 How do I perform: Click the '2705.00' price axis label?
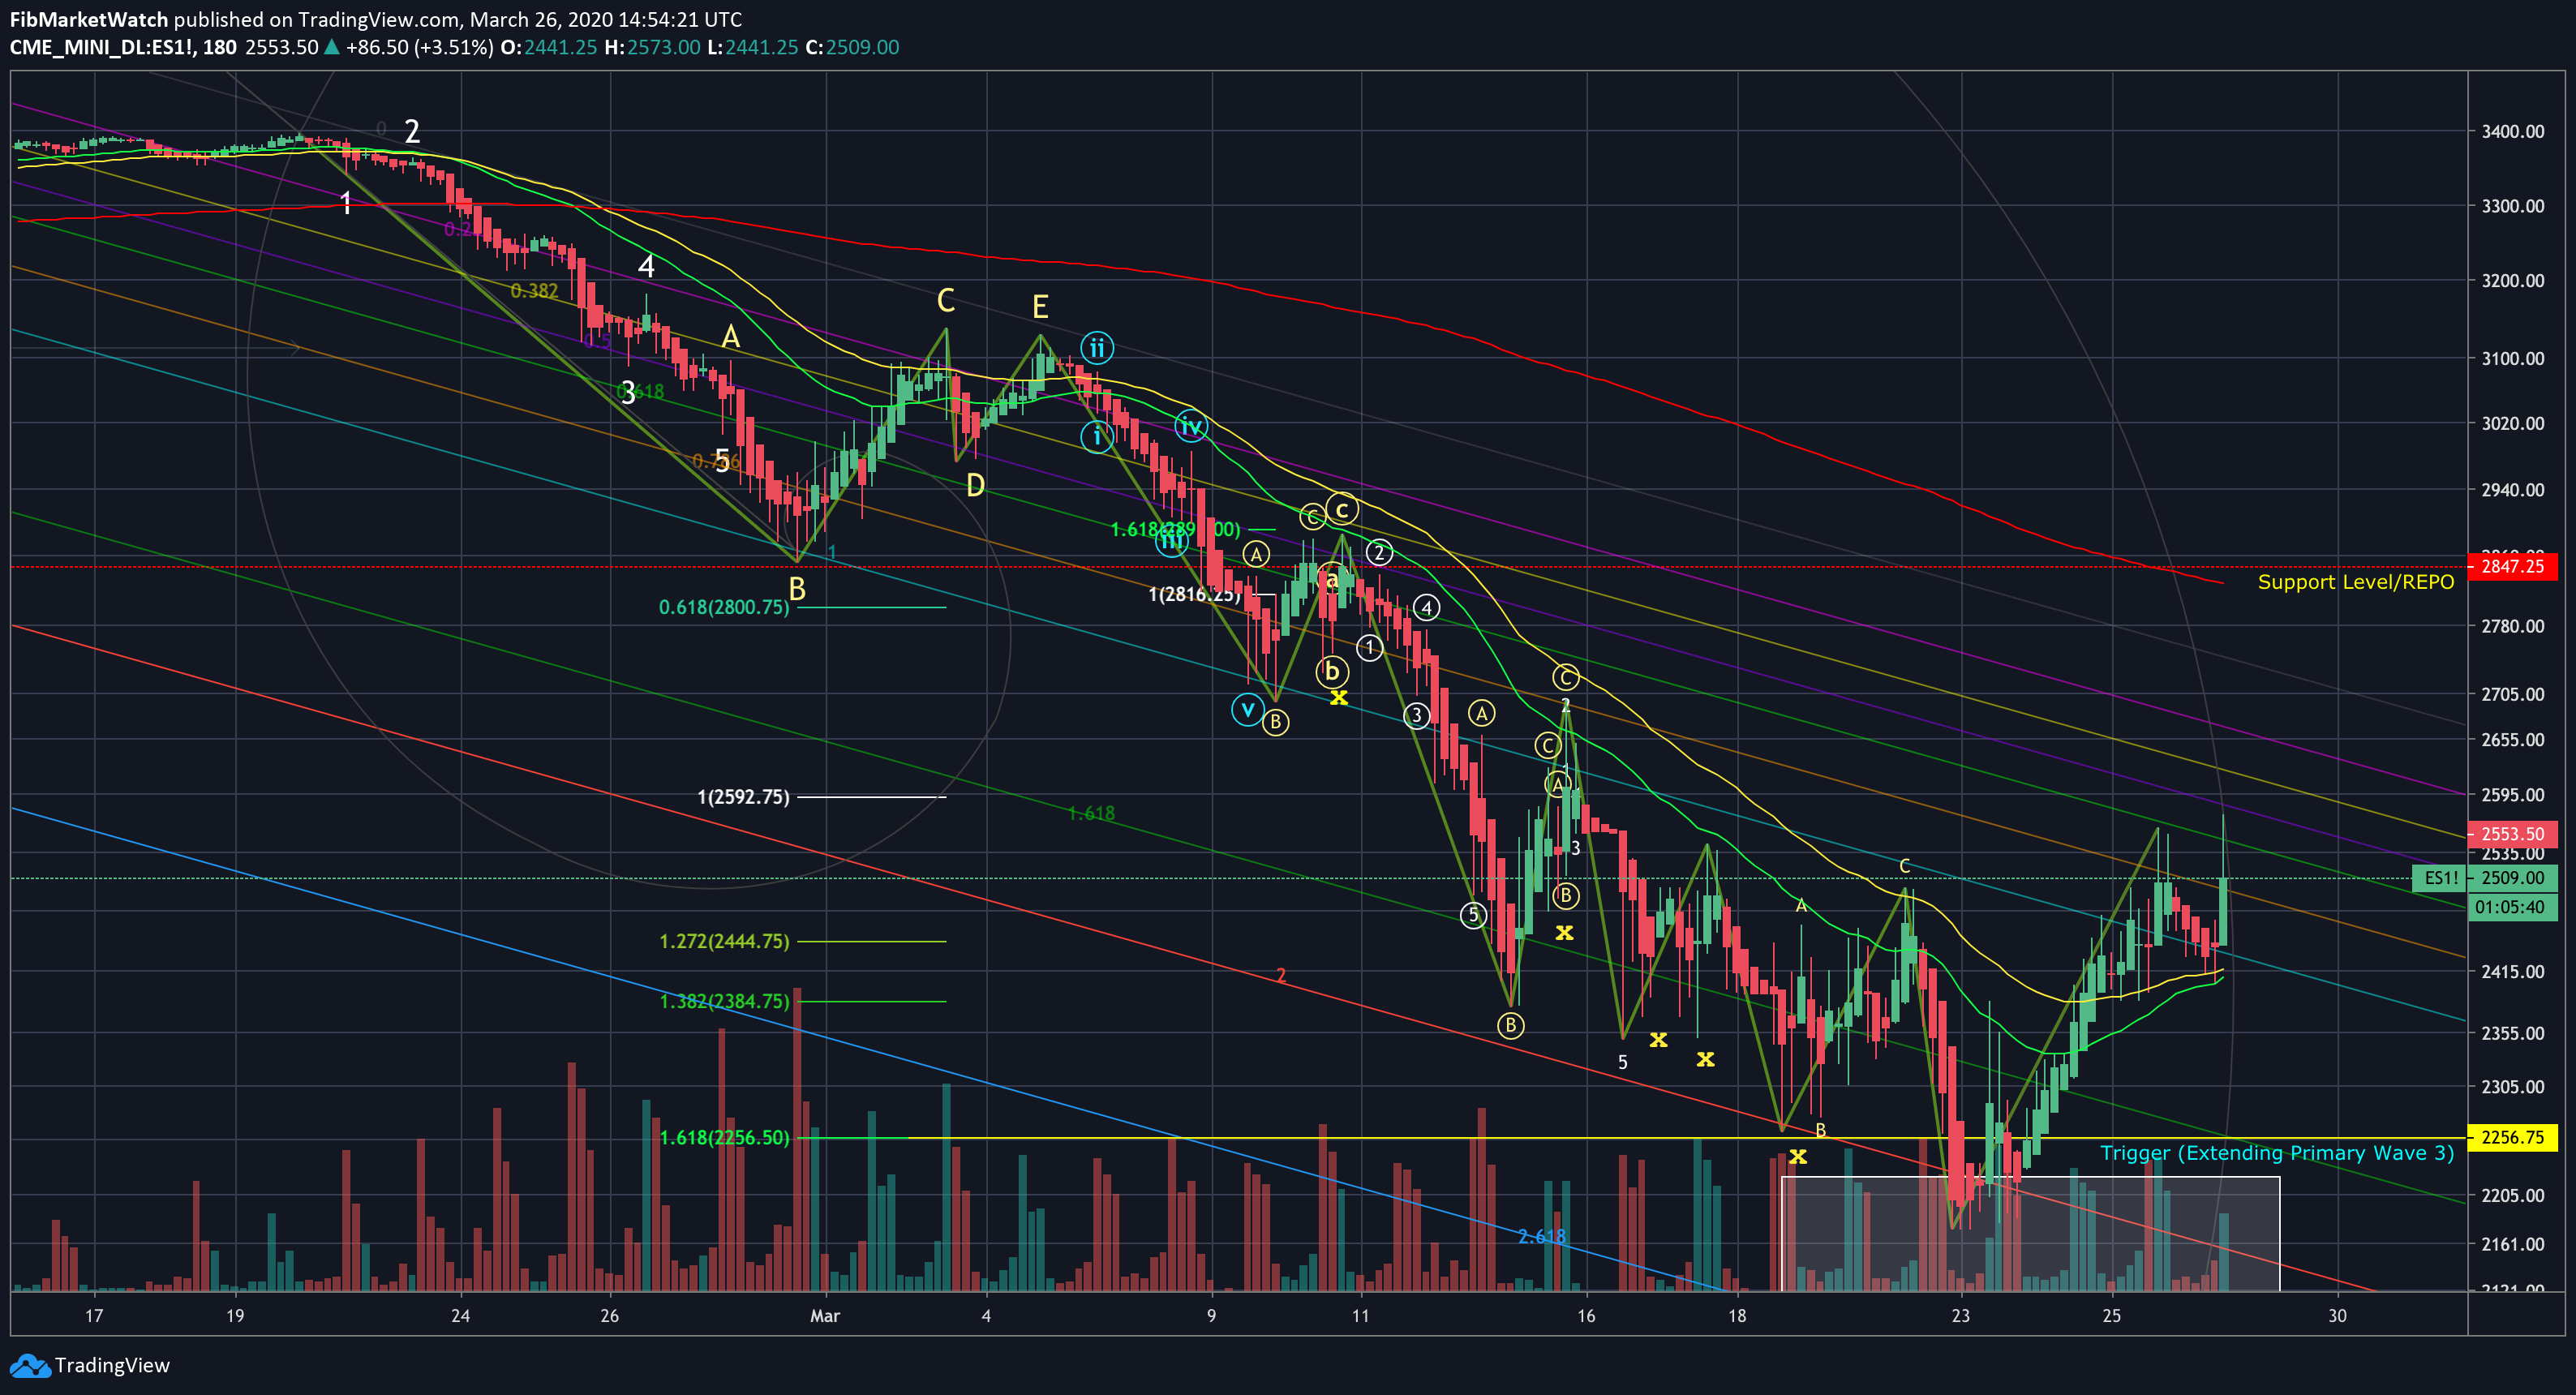point(2513,694)
